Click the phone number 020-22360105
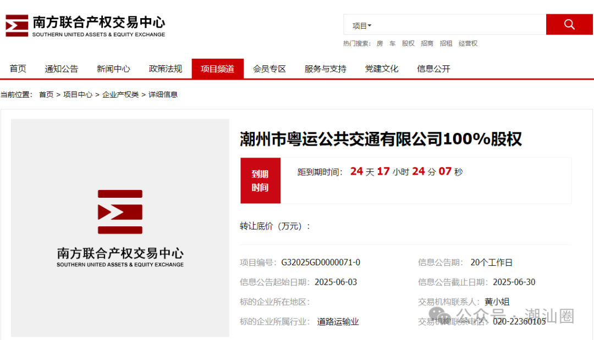The width and height of the screenshot is (594, 340). [519, 321]
